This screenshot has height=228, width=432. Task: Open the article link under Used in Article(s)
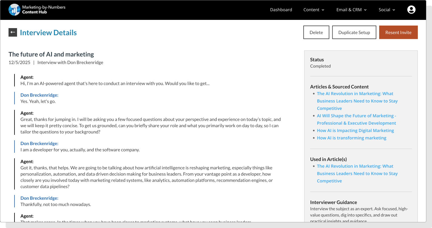point(355,166)
